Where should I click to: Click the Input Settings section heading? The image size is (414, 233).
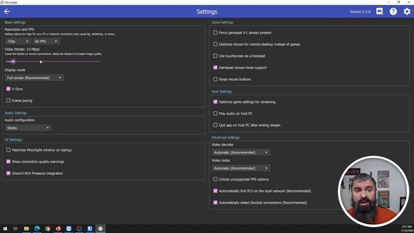[223, 23]
